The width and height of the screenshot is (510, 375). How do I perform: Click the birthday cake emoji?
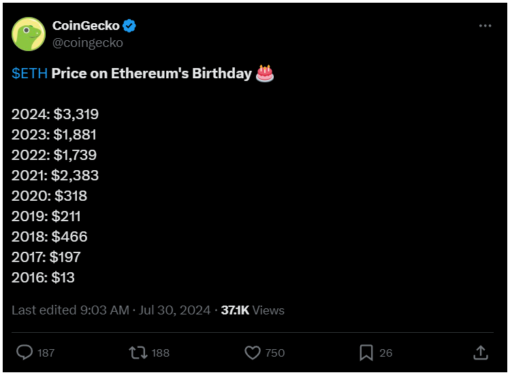pos(265,74)
